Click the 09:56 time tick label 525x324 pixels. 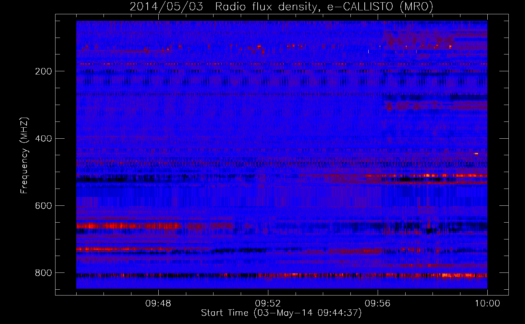(x=378, y=304)
